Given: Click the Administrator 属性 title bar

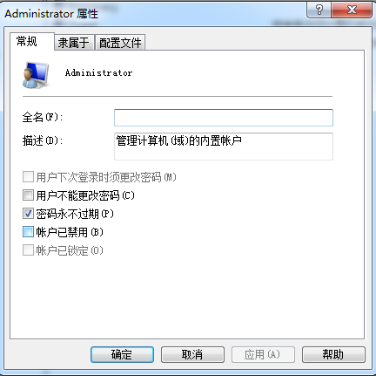Looking at the screenshot, I should (154, 13).
